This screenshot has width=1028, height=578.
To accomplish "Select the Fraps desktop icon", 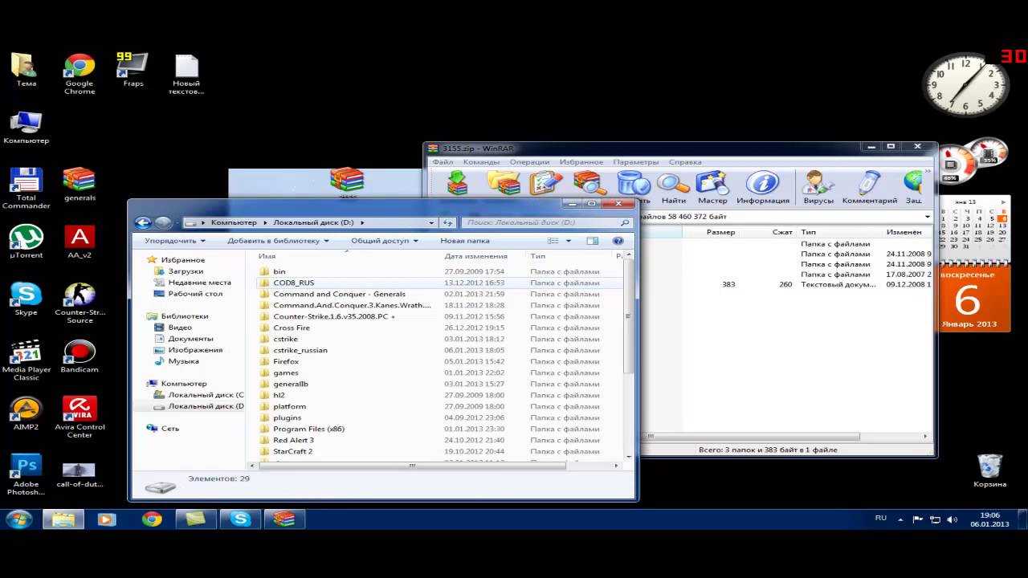I will pyautogui.click(x=133, y=71).
